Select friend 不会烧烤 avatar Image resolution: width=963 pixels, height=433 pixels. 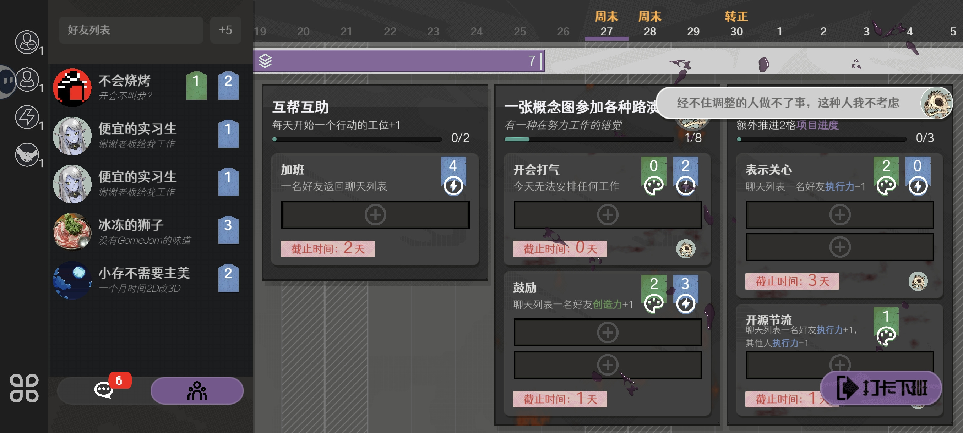pos(72,87)
